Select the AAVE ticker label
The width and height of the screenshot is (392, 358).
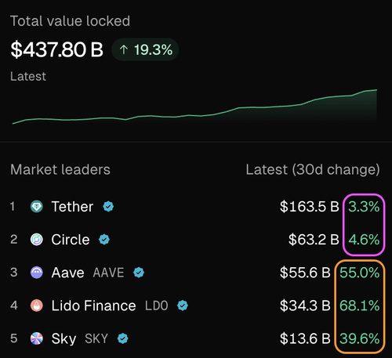pyautogui.click(x=108, y=273)
